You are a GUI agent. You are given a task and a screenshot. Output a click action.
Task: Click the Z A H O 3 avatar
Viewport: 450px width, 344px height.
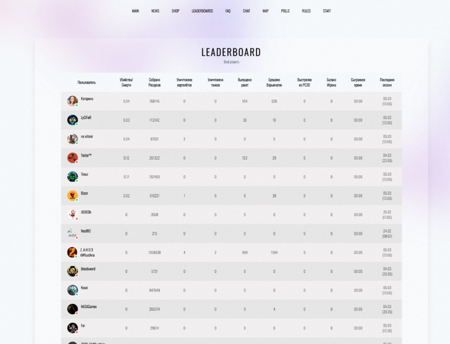click(x=72, y=252)
